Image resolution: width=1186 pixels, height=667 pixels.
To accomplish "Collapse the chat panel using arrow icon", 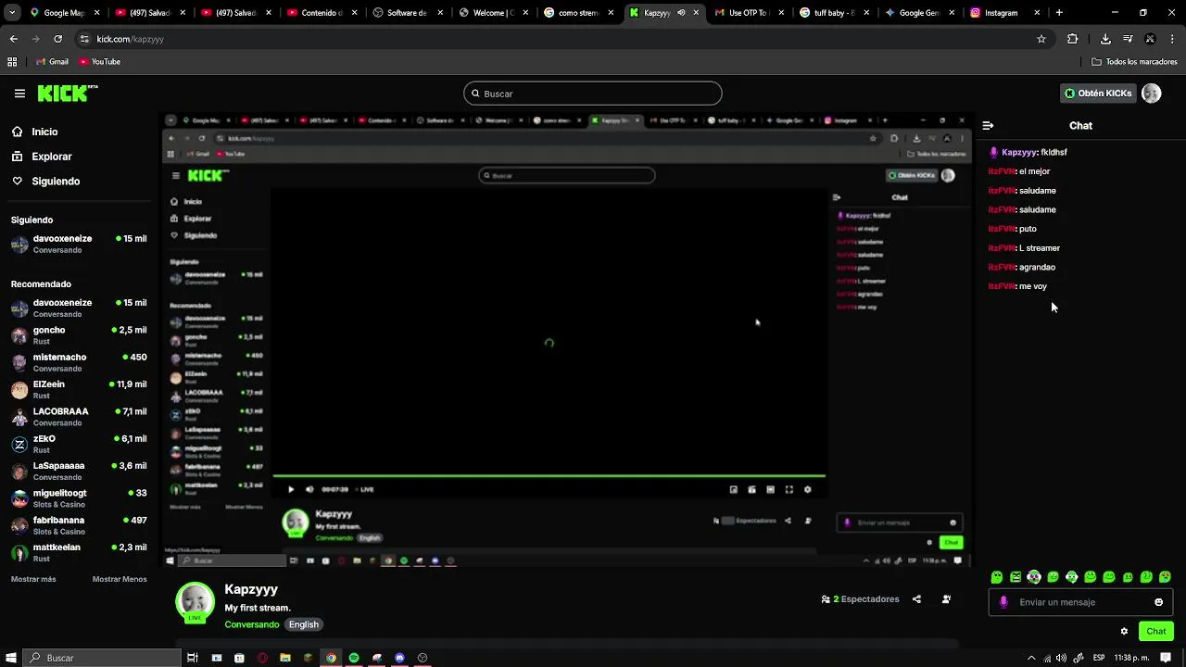I will [x=988, y=126].
